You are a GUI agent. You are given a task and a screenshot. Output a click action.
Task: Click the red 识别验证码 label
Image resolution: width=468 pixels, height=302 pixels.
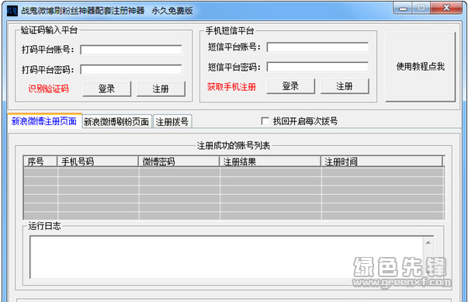click(48, 89)
